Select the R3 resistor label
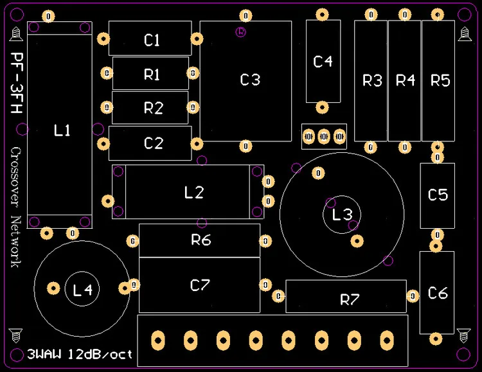The image size is (482, 372). (x=372, y=80)
